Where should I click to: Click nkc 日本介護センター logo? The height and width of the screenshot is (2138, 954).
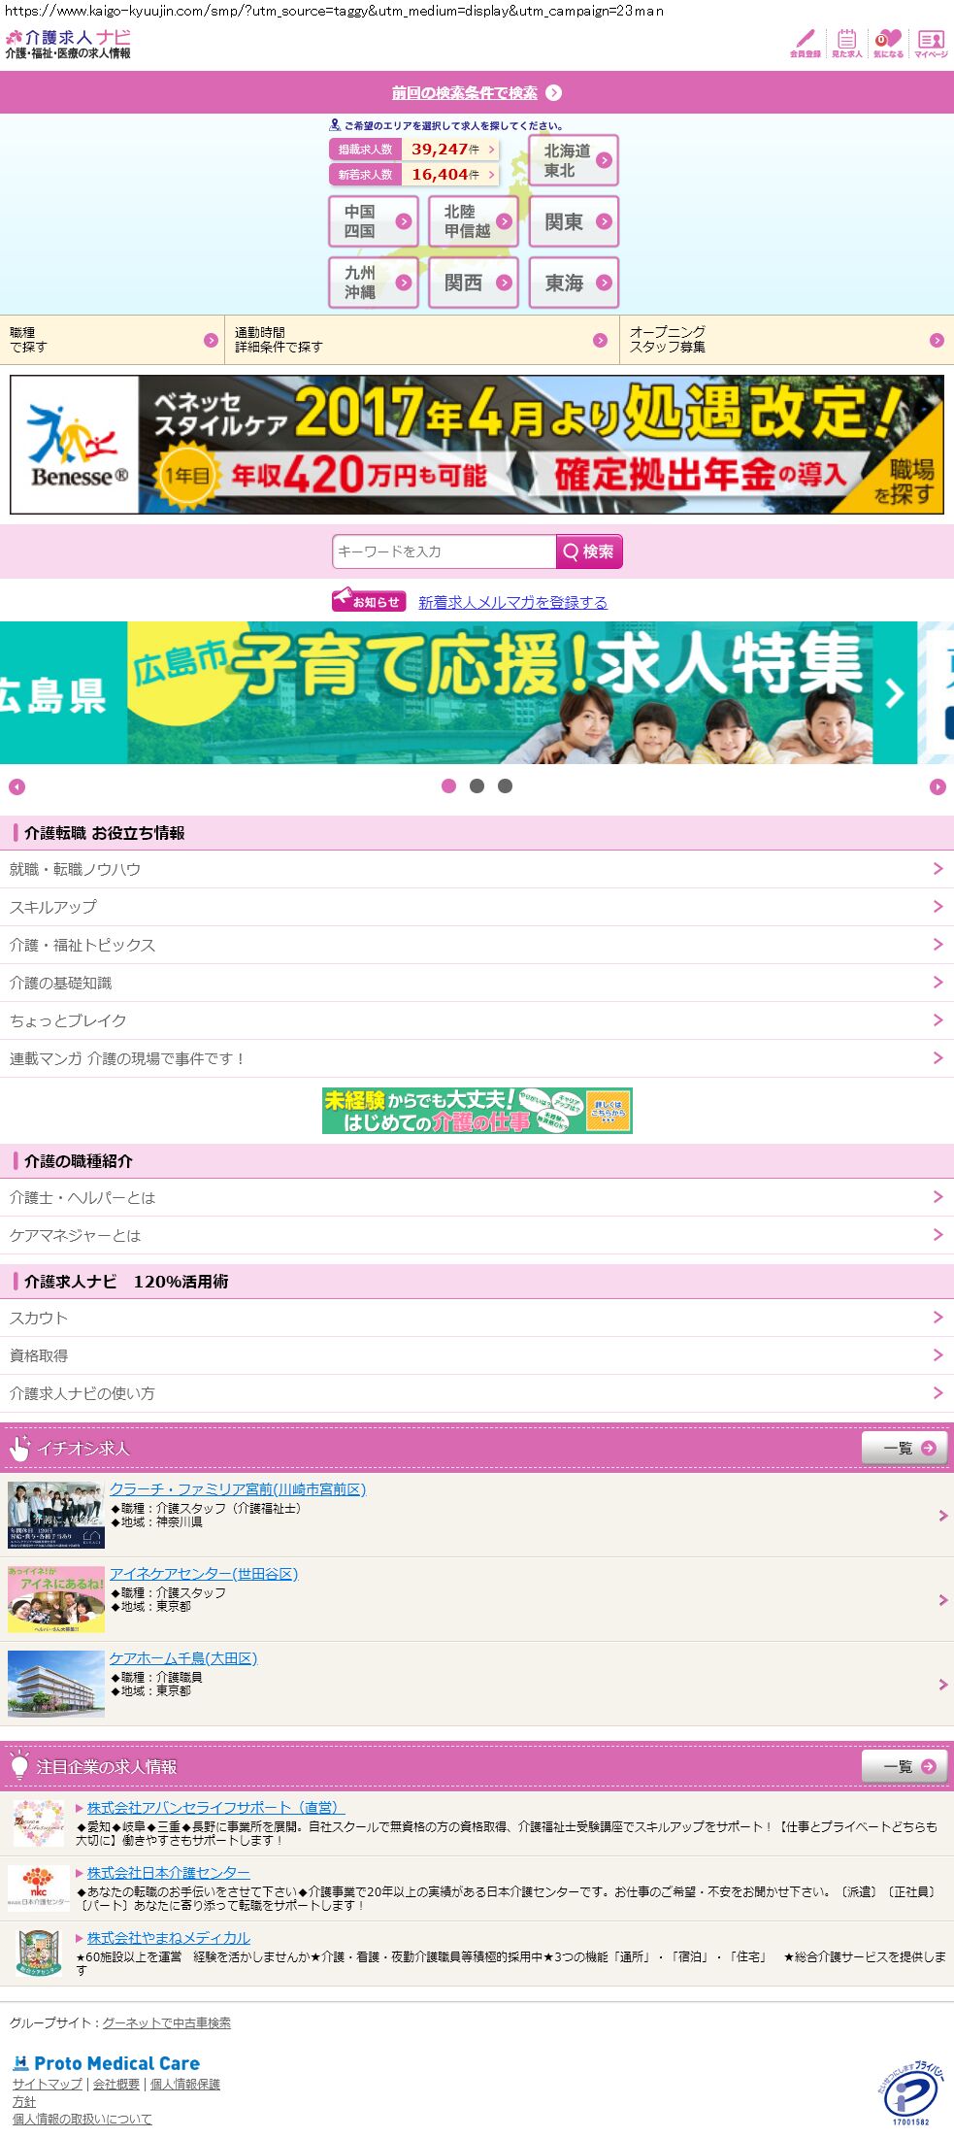pos(39,1887)
